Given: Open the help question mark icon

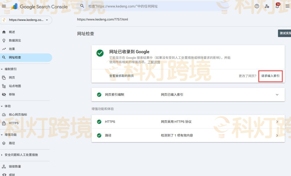Looking at the screenshot, I should [x=257, y=6].
